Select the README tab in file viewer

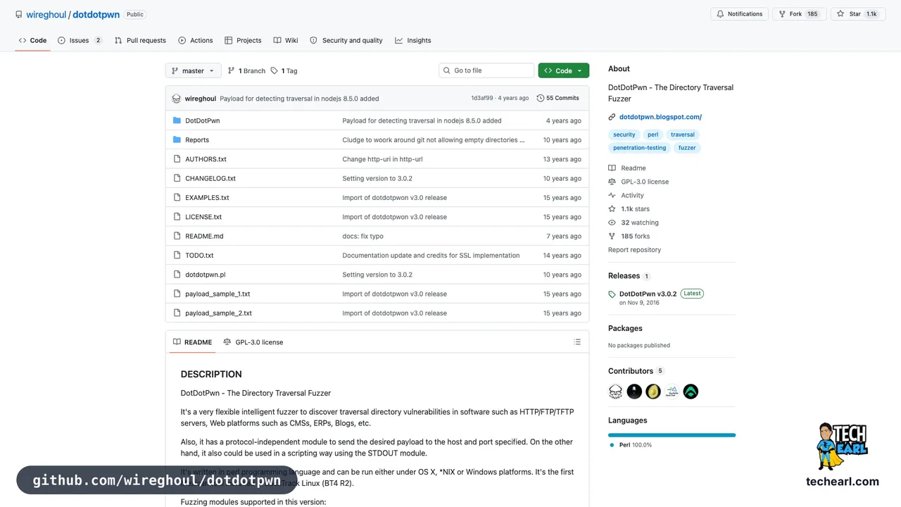pos(192,342)
